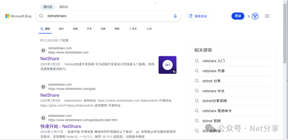Open NetShare result for /guid URL
Viewport: 288px width, 140px height.
pyautogui.click(x=50, y=95)
